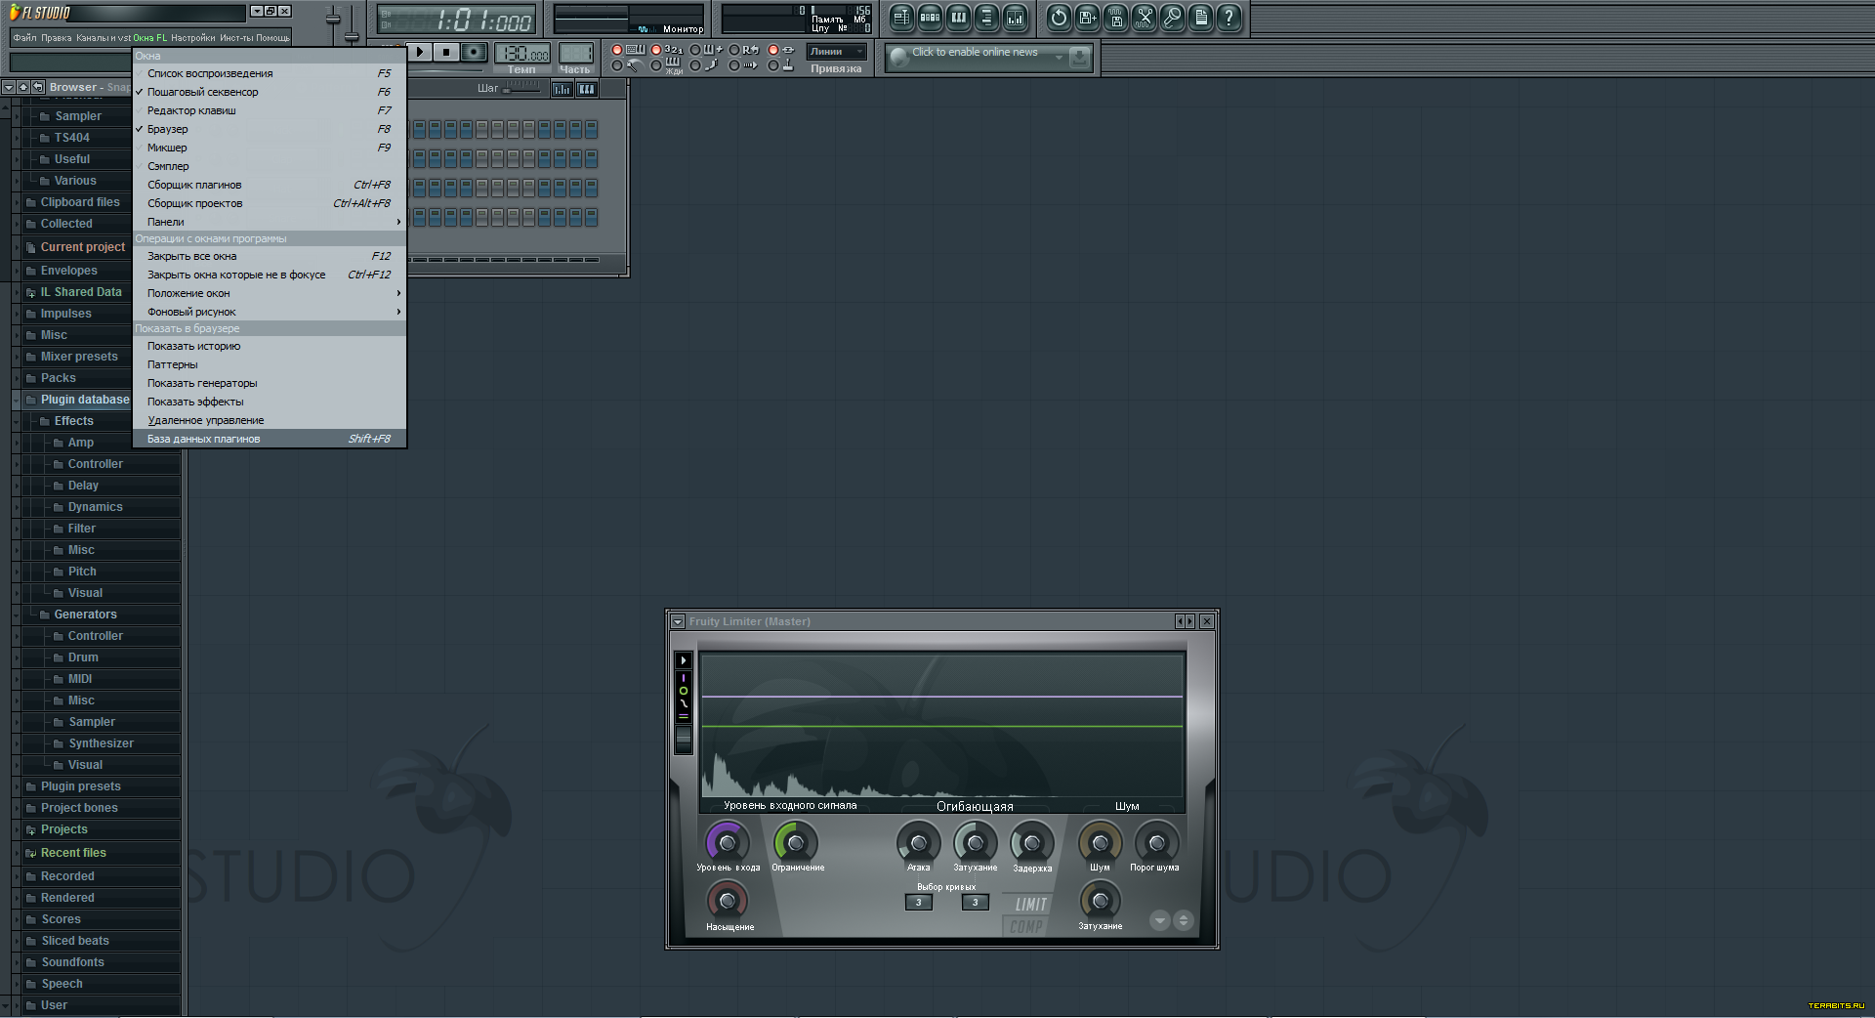Click the undo history round-arrow icon

[1059, 18]
